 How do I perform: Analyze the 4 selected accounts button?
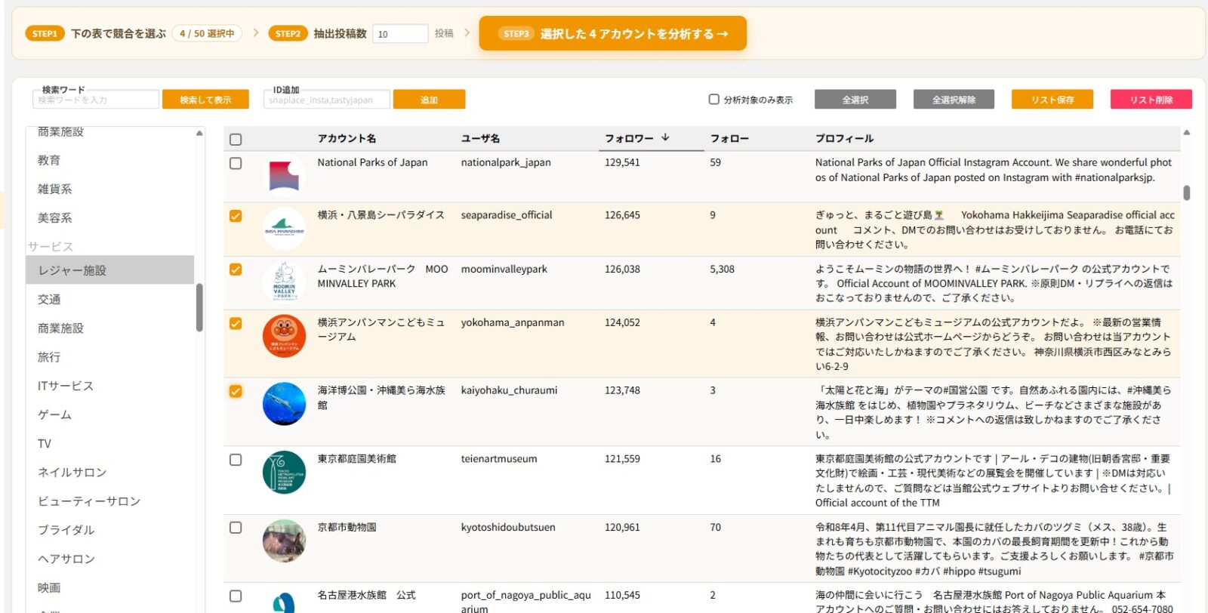pyautogui.click(x=613, y=34)
